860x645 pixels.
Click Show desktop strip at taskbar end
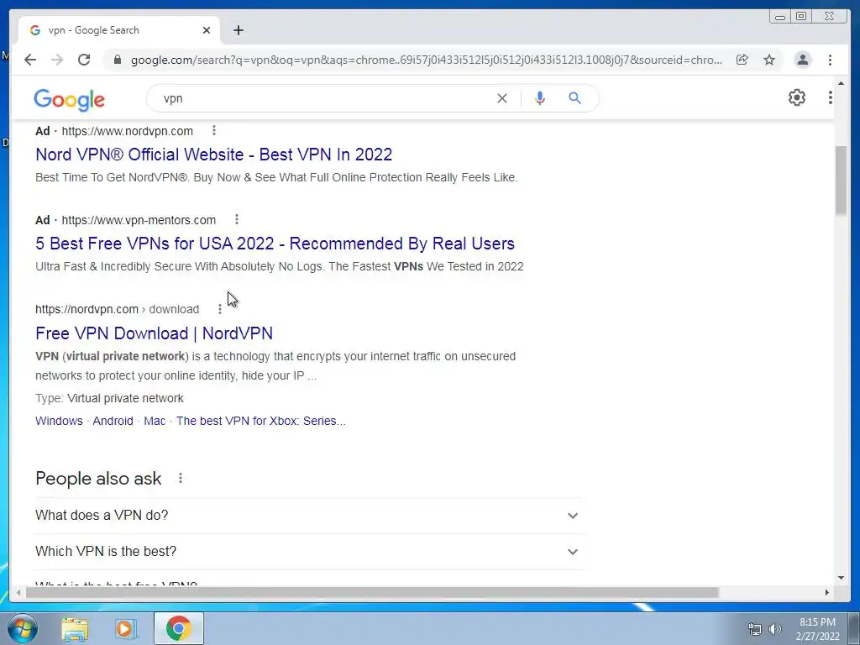pyautogui.click(x=854, y=628)
